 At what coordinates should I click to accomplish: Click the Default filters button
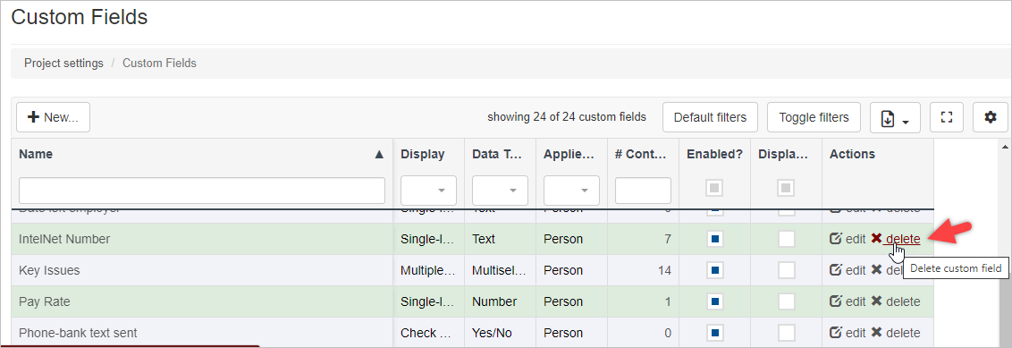point(710,117)
